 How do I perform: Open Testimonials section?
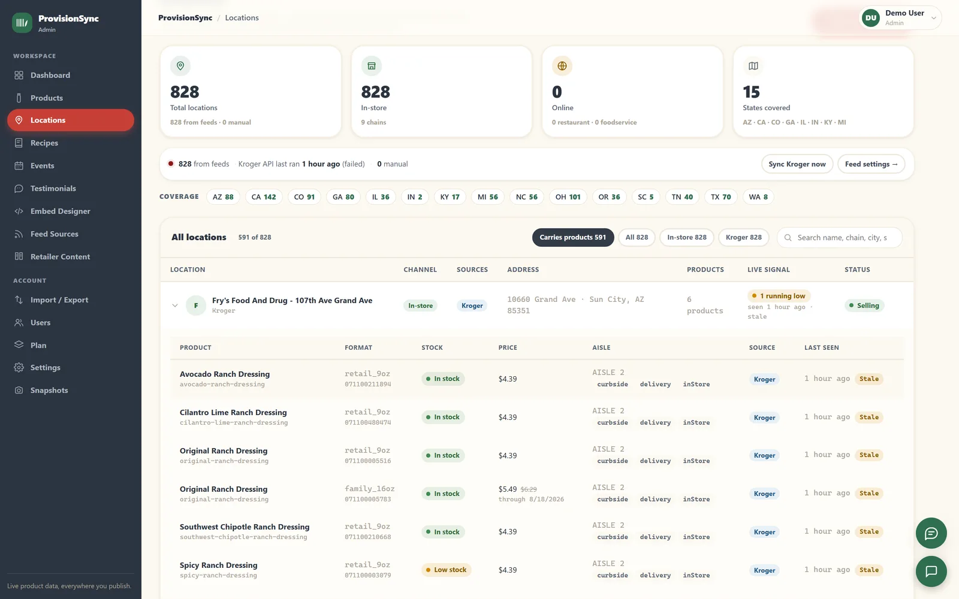click(x=71, y=189)
